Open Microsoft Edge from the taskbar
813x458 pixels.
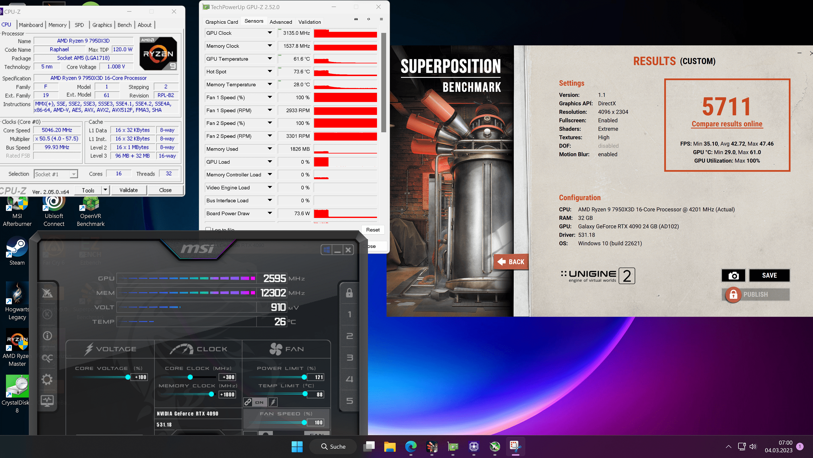411,447
